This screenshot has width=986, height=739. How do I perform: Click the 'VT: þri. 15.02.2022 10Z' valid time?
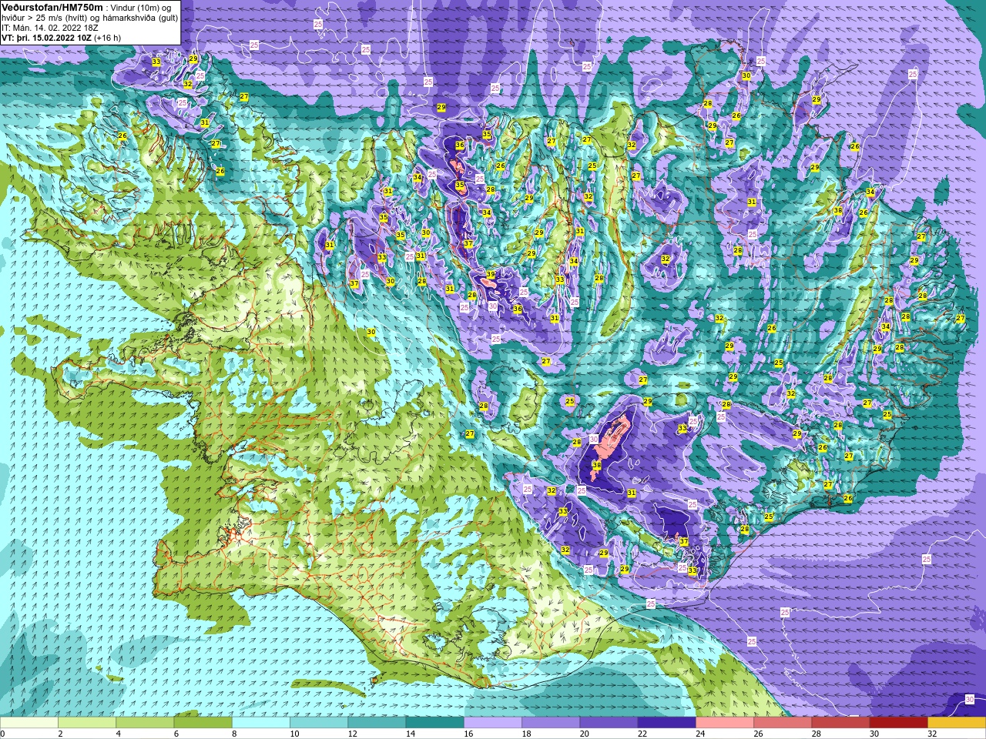tap(46, 37)
